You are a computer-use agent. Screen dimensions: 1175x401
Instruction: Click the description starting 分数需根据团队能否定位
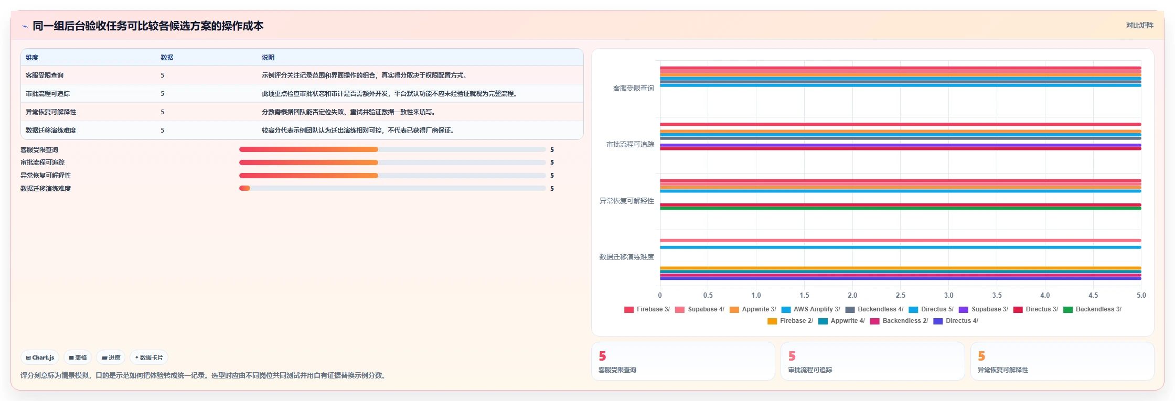coord(349,112)
